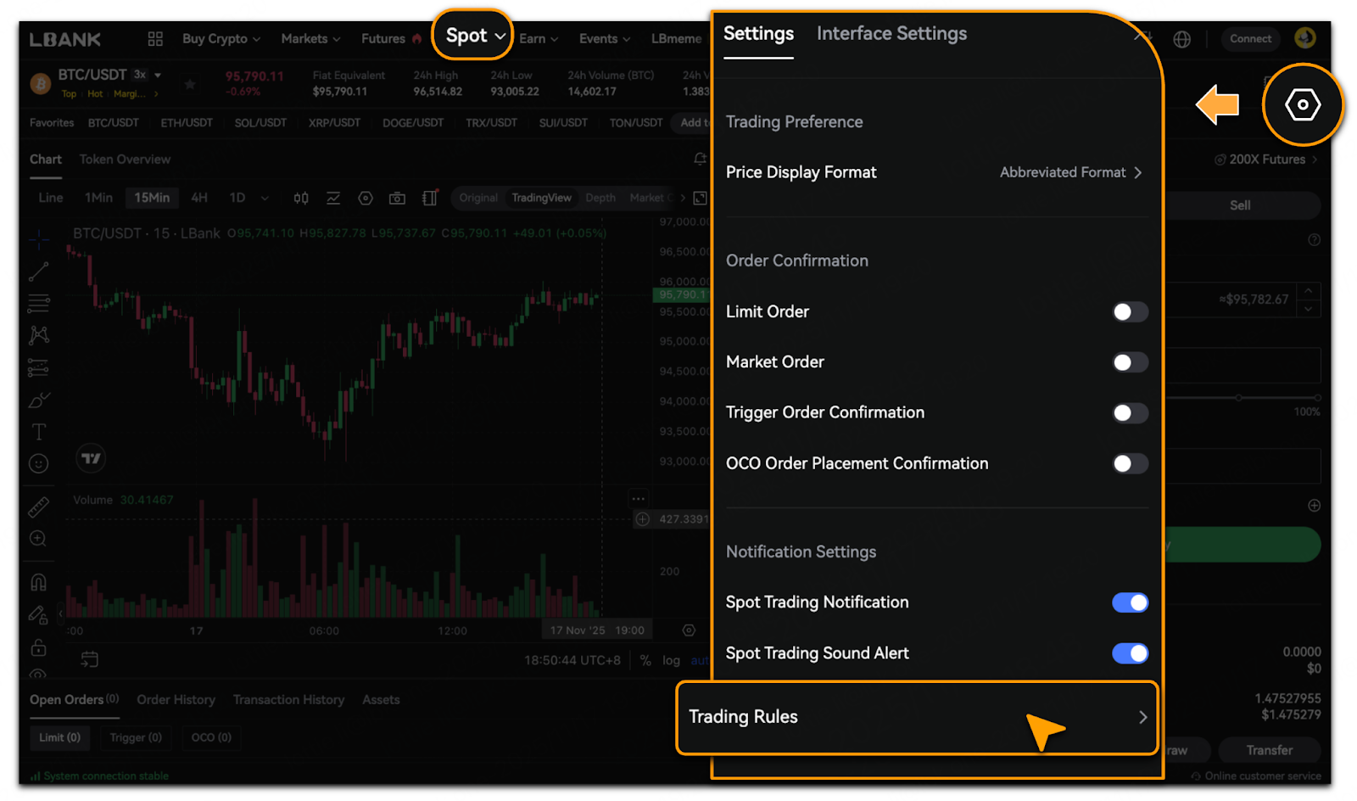Disable Spot Trading Notification switch
The height and width of the screenshot is (801, 1357).
[1129, 602]
